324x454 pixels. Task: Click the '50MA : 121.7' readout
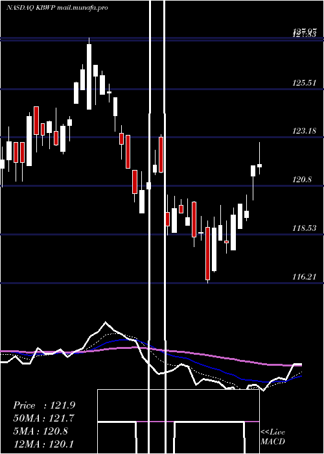coord(43,418)
